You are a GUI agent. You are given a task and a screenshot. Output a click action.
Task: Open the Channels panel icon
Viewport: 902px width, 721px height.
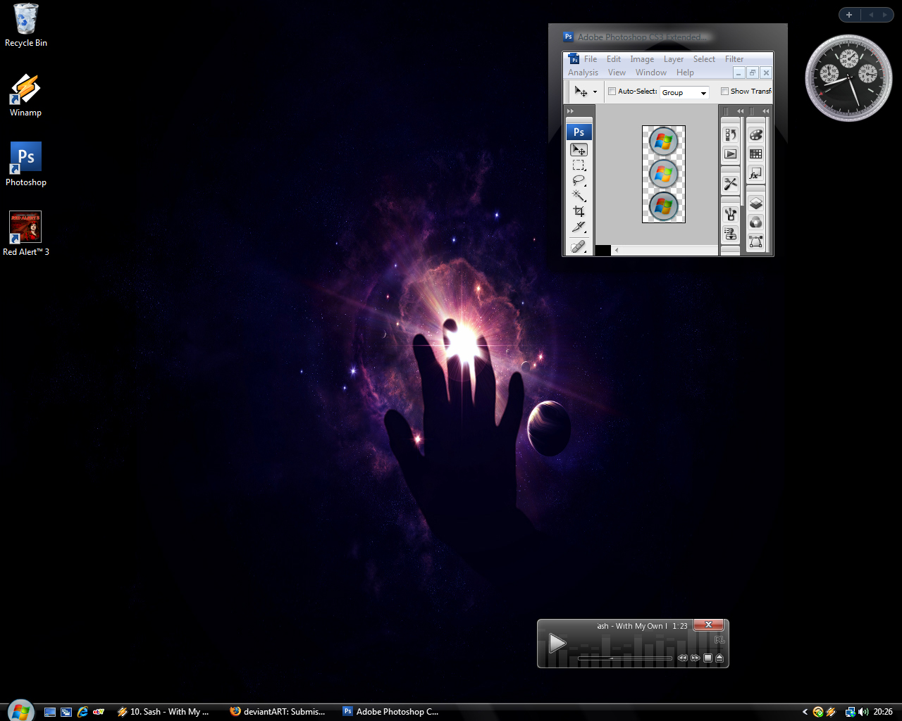click(755, 222)
